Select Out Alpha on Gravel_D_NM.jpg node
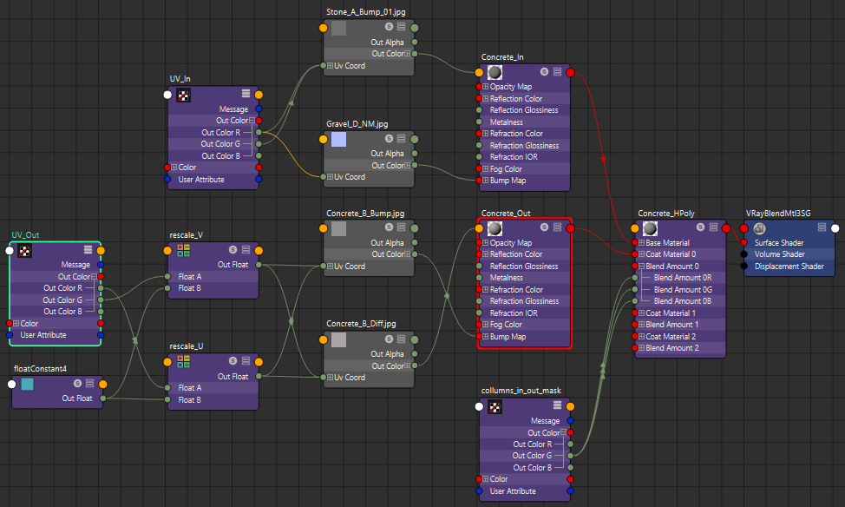The height and width of the screenshot is (507, 845). tap(387, 153)
